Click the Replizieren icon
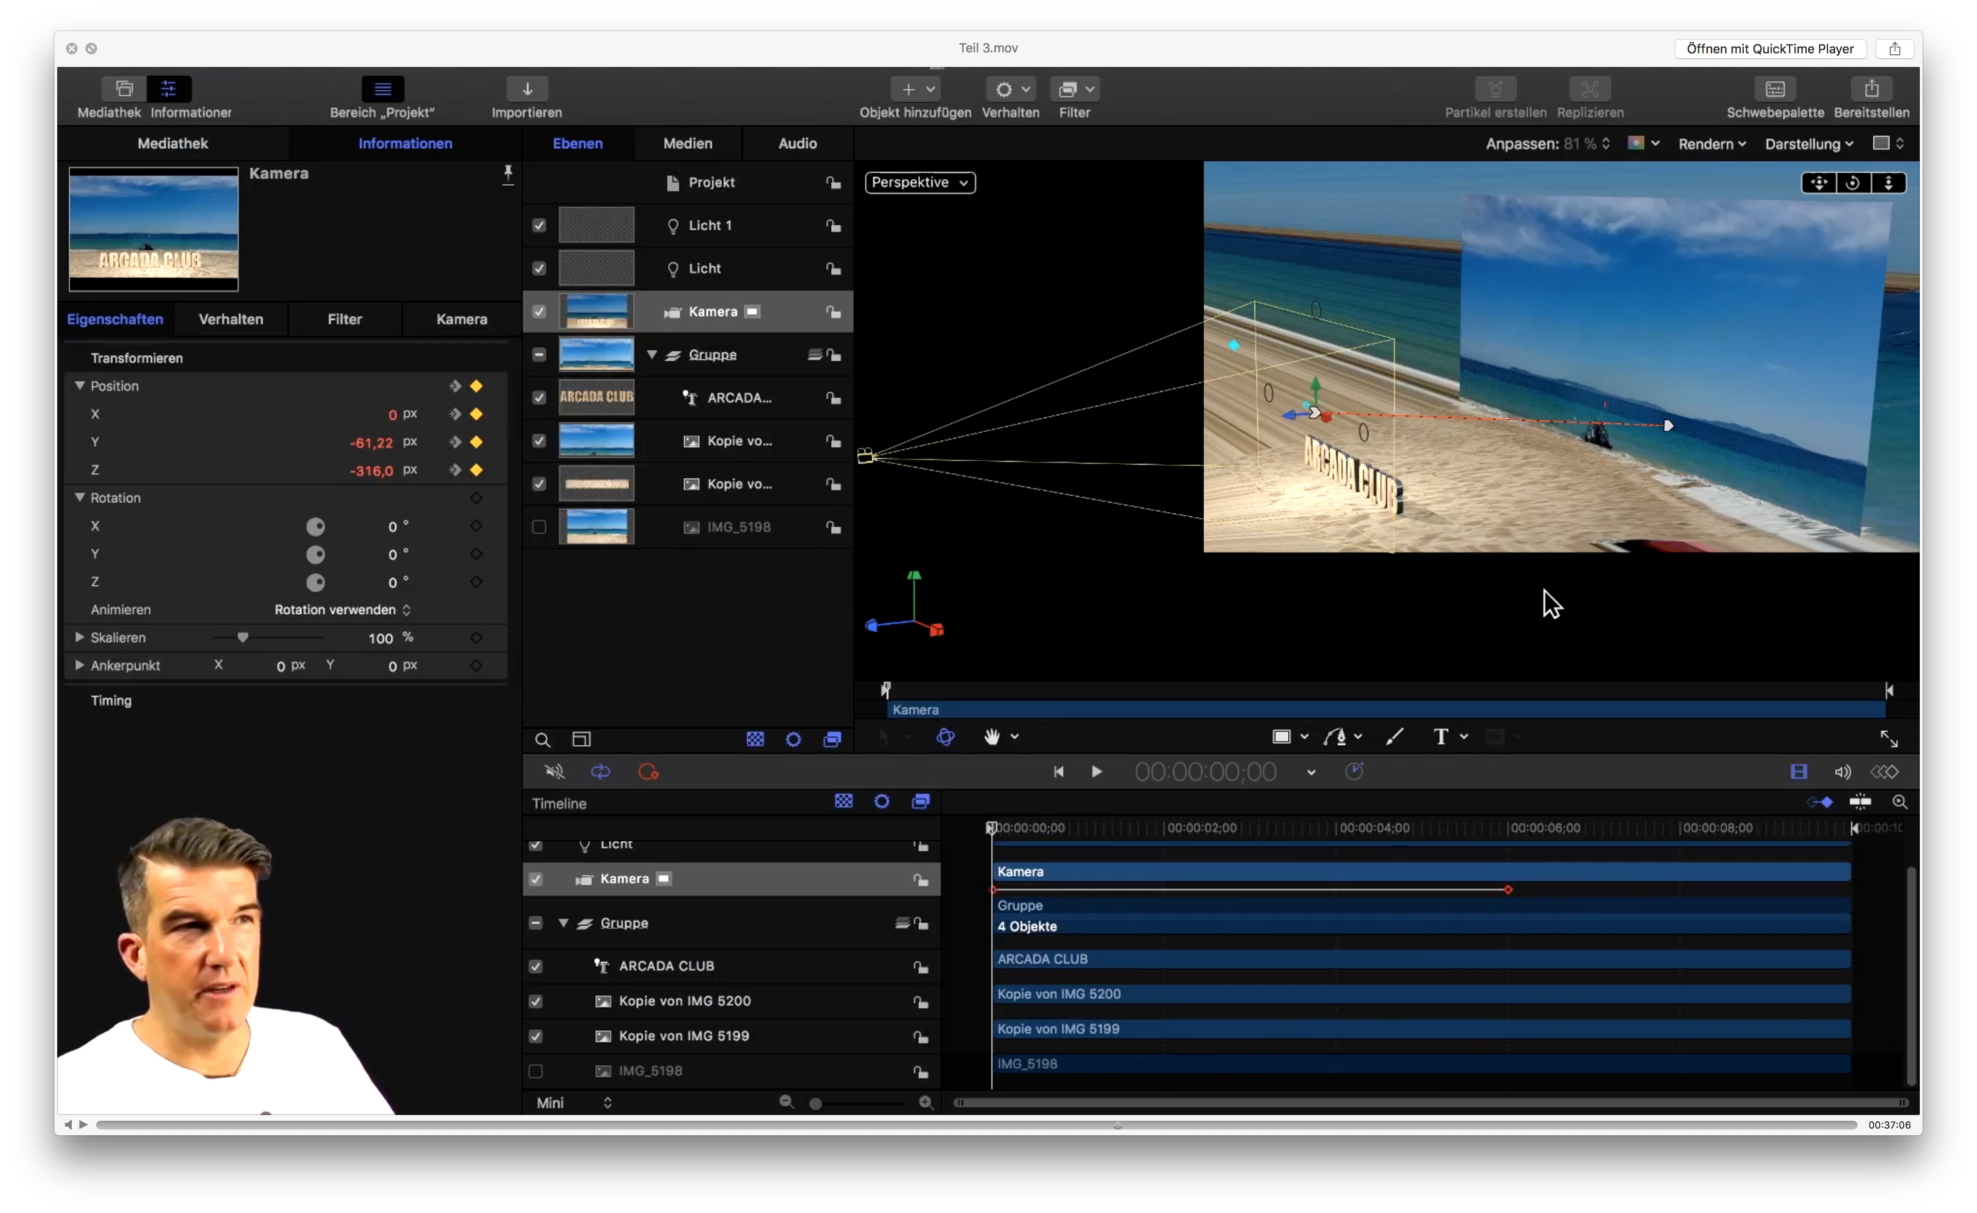 point(1590,88)
